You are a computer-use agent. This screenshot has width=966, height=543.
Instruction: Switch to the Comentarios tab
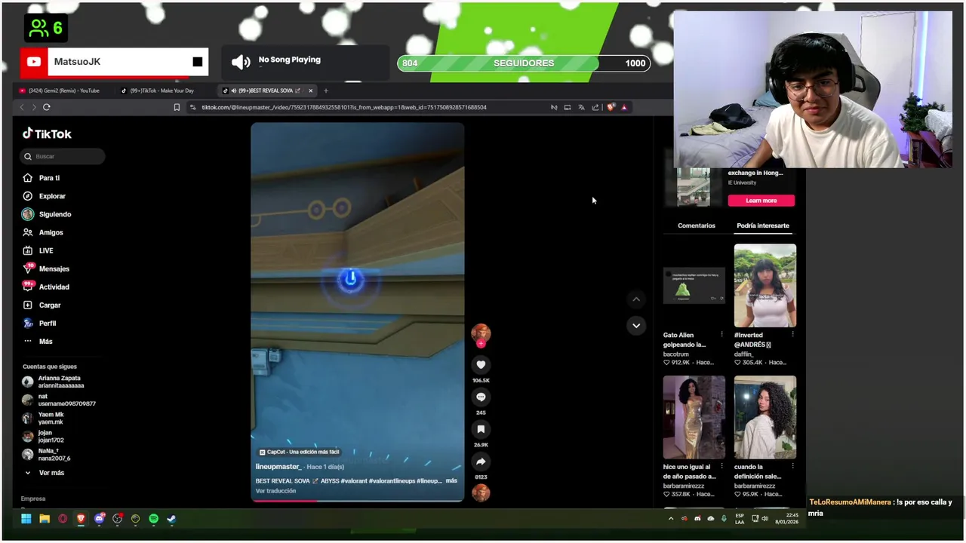pos(696,225)
